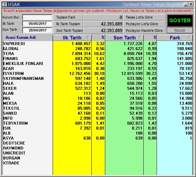Click the Kurum Bul search field
This screenshot has width=196, height=177.
[x=37, y=17]
